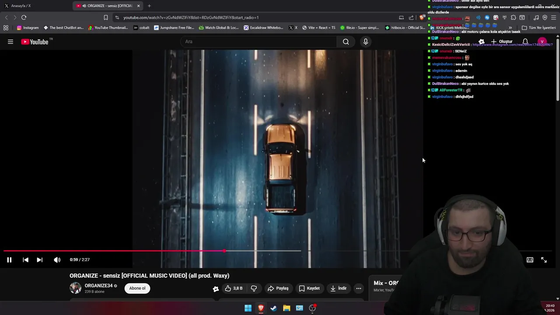Screen dimensions: 560x315
Task: Start voice search with microphone icon
Action: click(x=366, y=42)
